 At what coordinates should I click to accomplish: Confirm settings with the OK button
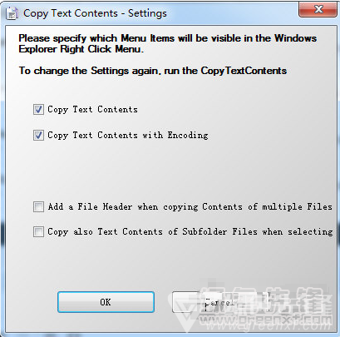106,302
